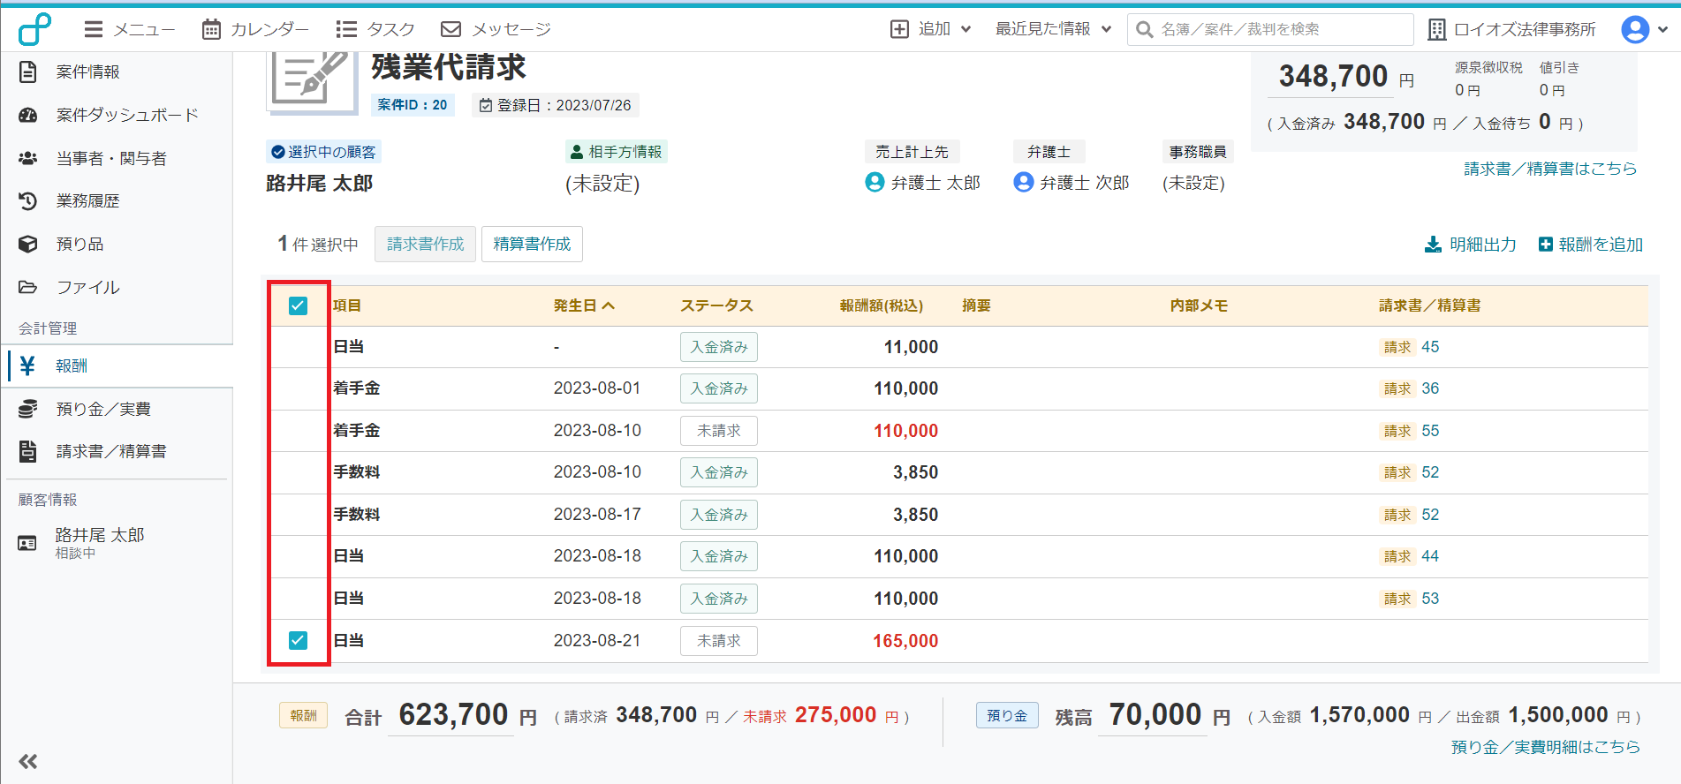Click the customer card icon for 路井尾 太郎
The height and width of the screenshot is (784, 1681).
coord(27,543)
